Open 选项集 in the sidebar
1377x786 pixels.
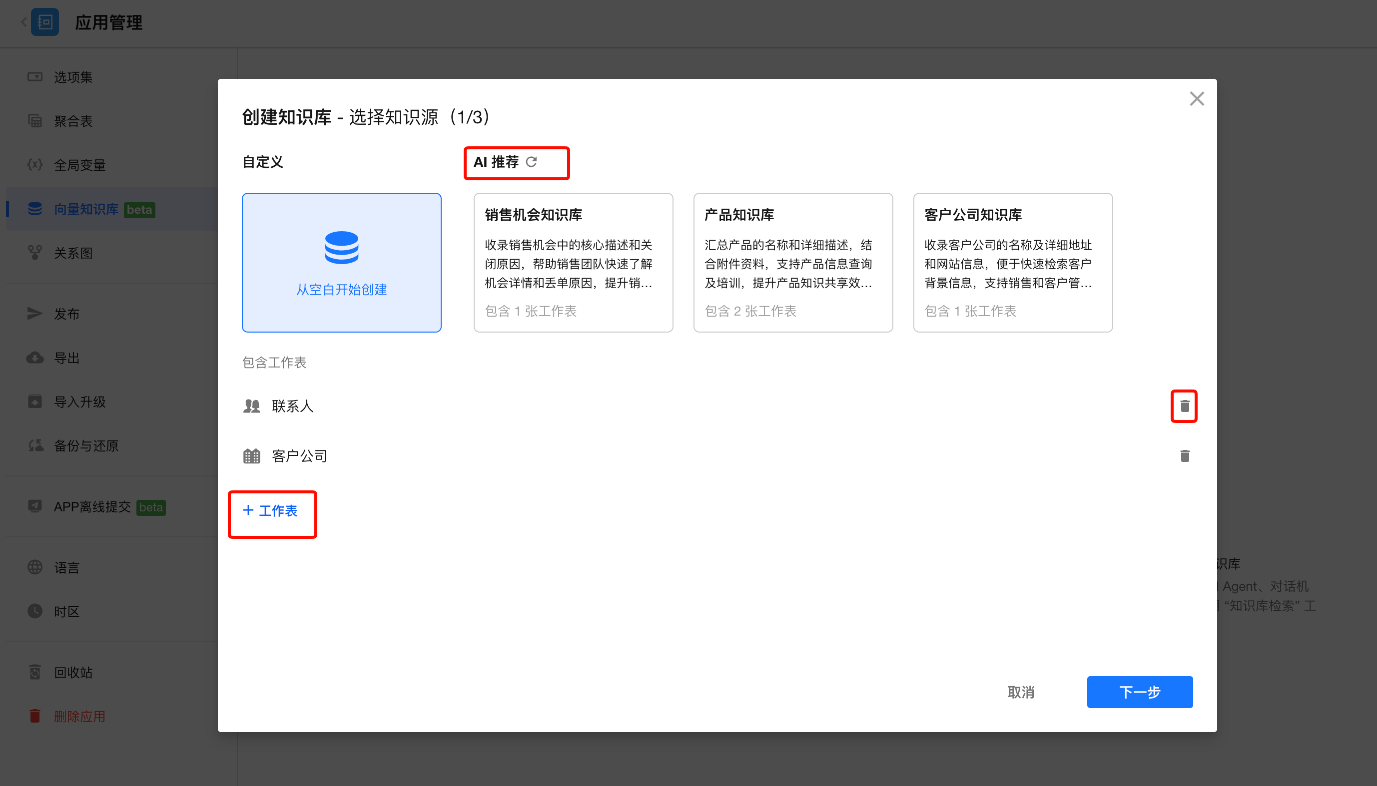tap(73, 77)
